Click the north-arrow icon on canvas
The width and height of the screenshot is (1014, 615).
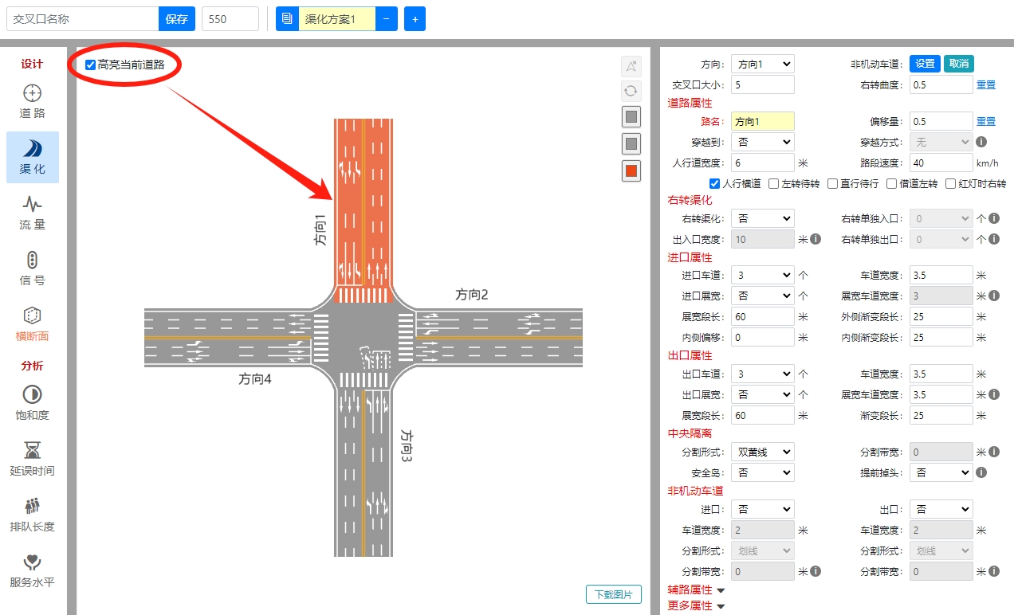[631, 66]
